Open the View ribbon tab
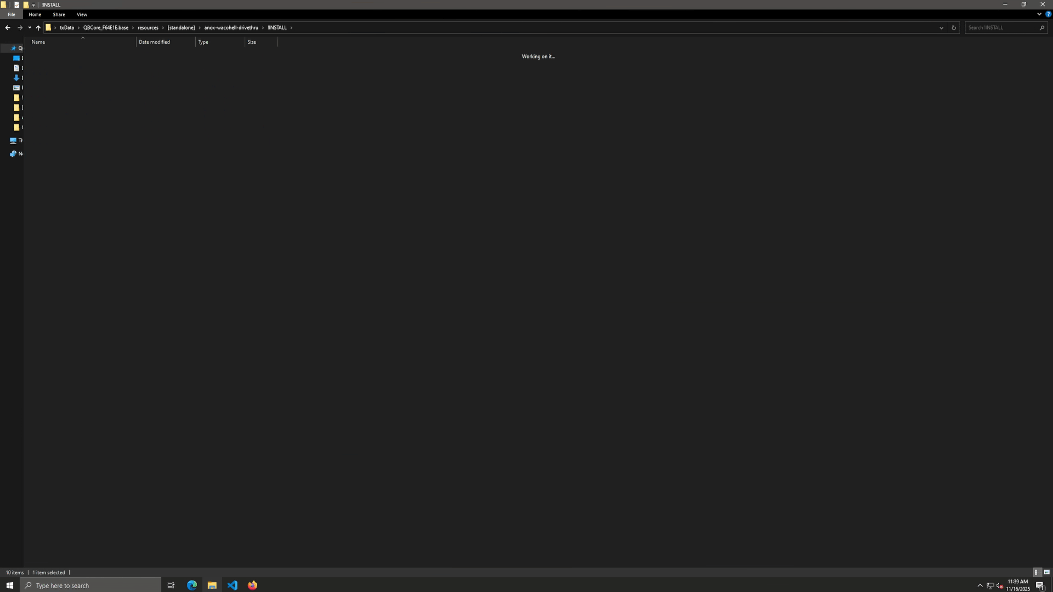The image size is (1053, 592). [82, 15]
